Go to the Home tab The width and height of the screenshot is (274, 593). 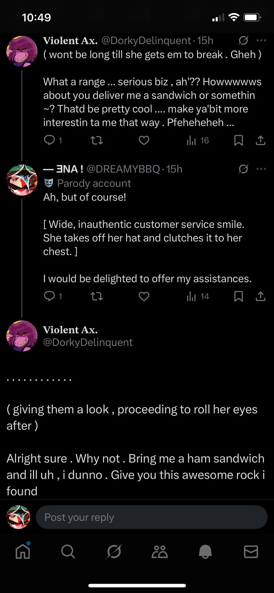23,552
